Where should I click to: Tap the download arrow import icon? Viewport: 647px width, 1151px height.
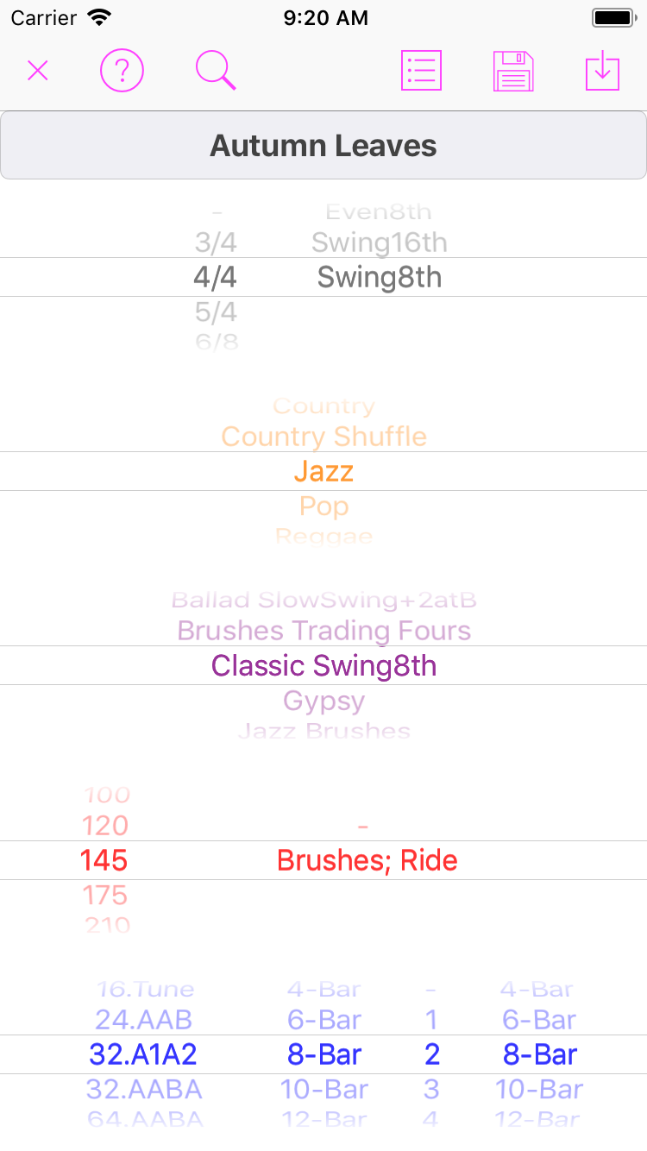pos(602,71)
